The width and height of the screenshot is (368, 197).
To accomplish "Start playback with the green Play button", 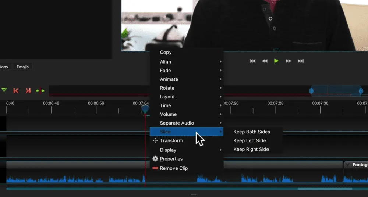I will 276,61.
